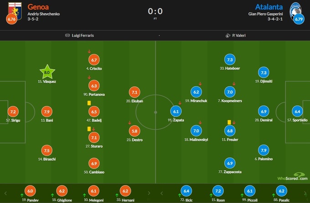The height and width of the screenshot is (203, 310).
Task: Click manager name Andriy Shevchenko
Action: click(x=44, y=14)
